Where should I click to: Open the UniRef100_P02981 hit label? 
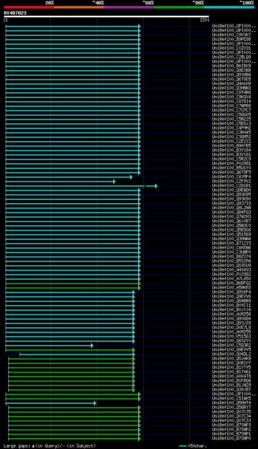click(x=231, y=164)
